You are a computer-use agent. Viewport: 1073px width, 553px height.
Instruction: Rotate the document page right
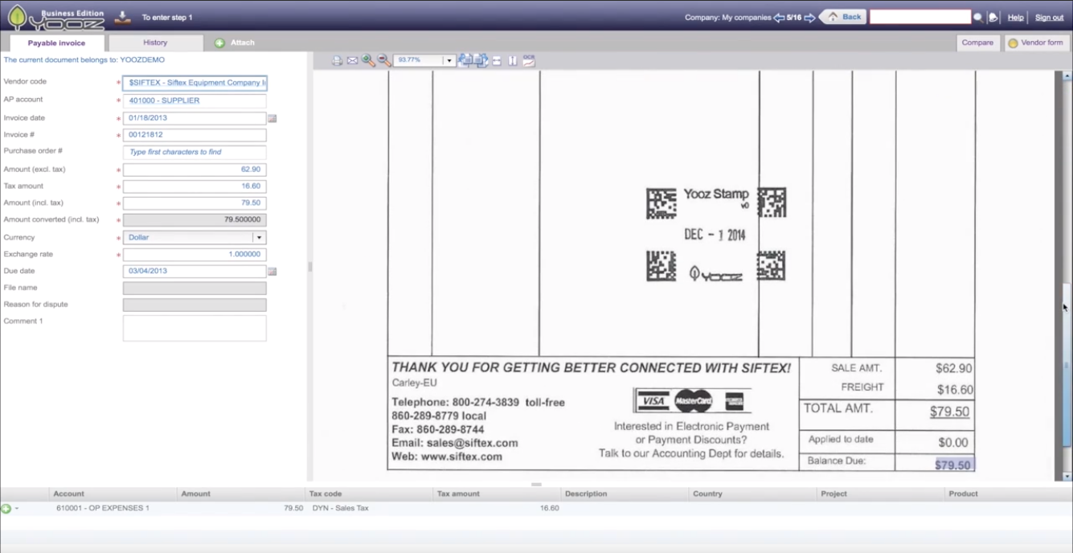tap(481, 60)
